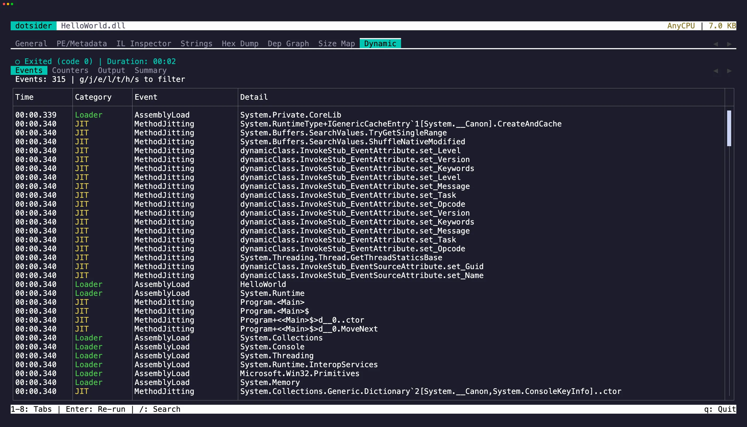Click the Time column header
This screenshot has width=747, height=427.
(24, 97)
